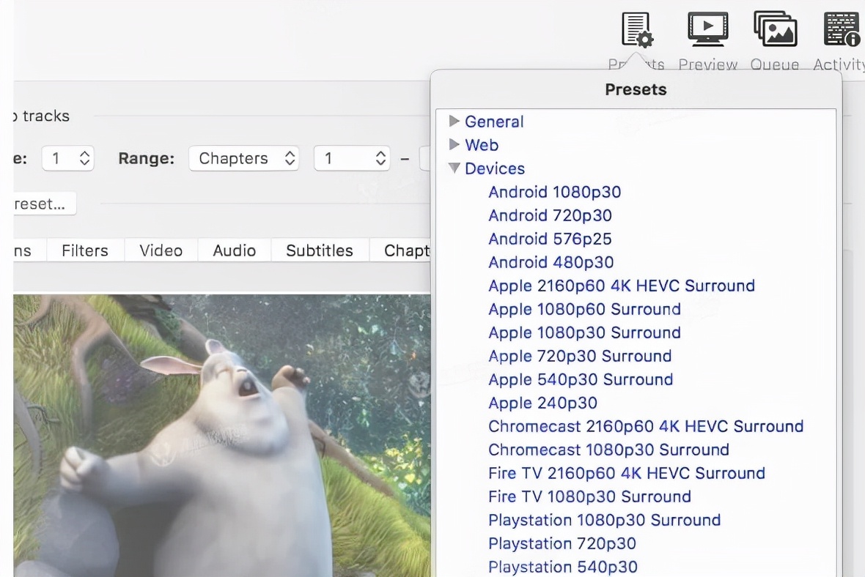Switch to the Subtitles tab

tap(320, 250)
